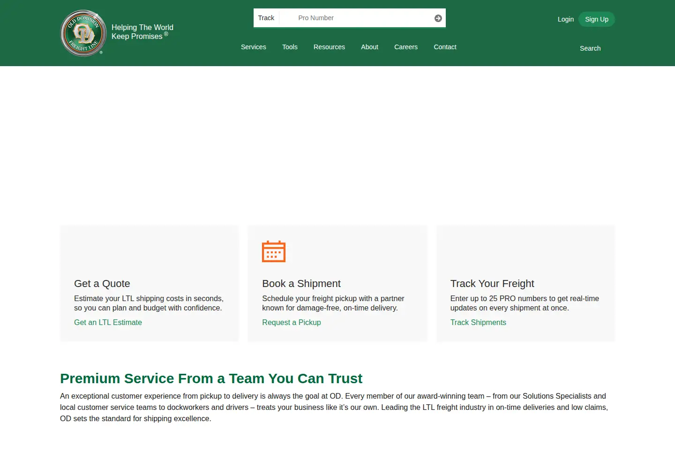The width and height of the screenshot is (675, 469).
Task: Click the Helping The World Keep Promises tagline
Action: 142,32
